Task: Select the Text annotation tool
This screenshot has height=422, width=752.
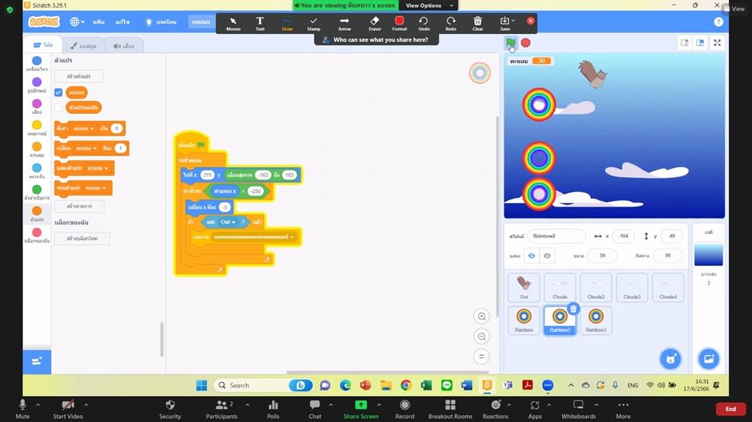Action: (260, 23)
